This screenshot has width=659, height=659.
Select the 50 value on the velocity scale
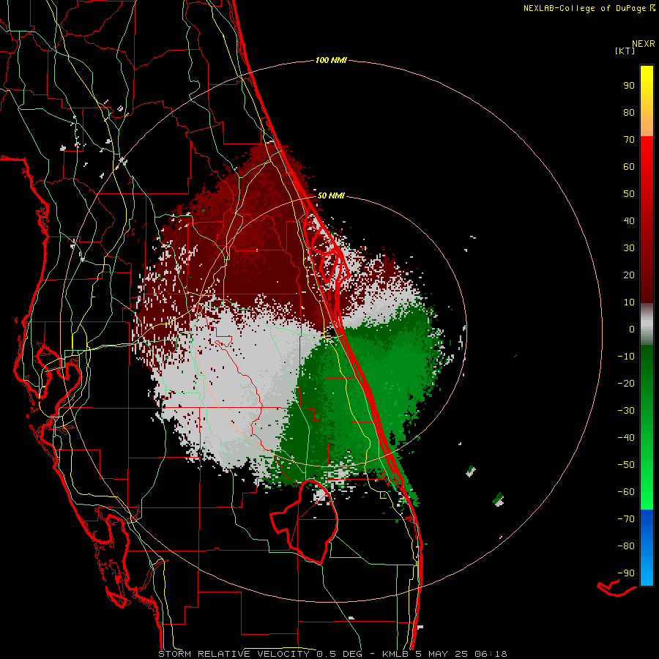[x=629, y=194]
